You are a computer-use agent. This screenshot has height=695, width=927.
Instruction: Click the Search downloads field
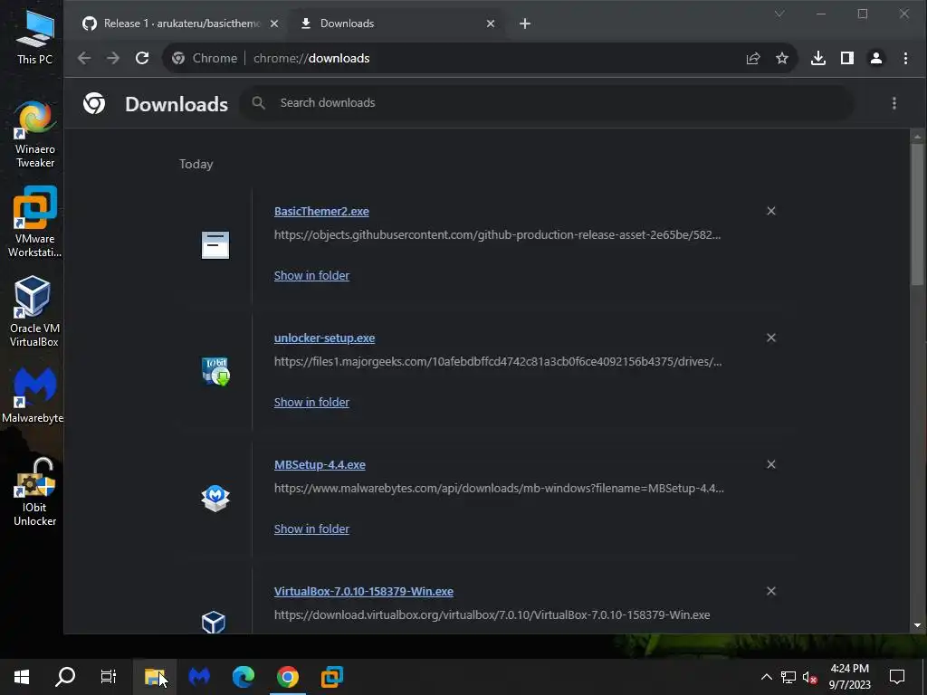coord(547,103)
